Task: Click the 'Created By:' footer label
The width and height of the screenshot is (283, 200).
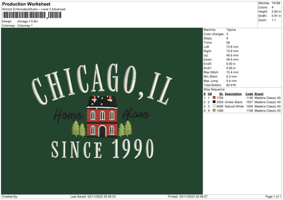Action: tap(10, 196)
